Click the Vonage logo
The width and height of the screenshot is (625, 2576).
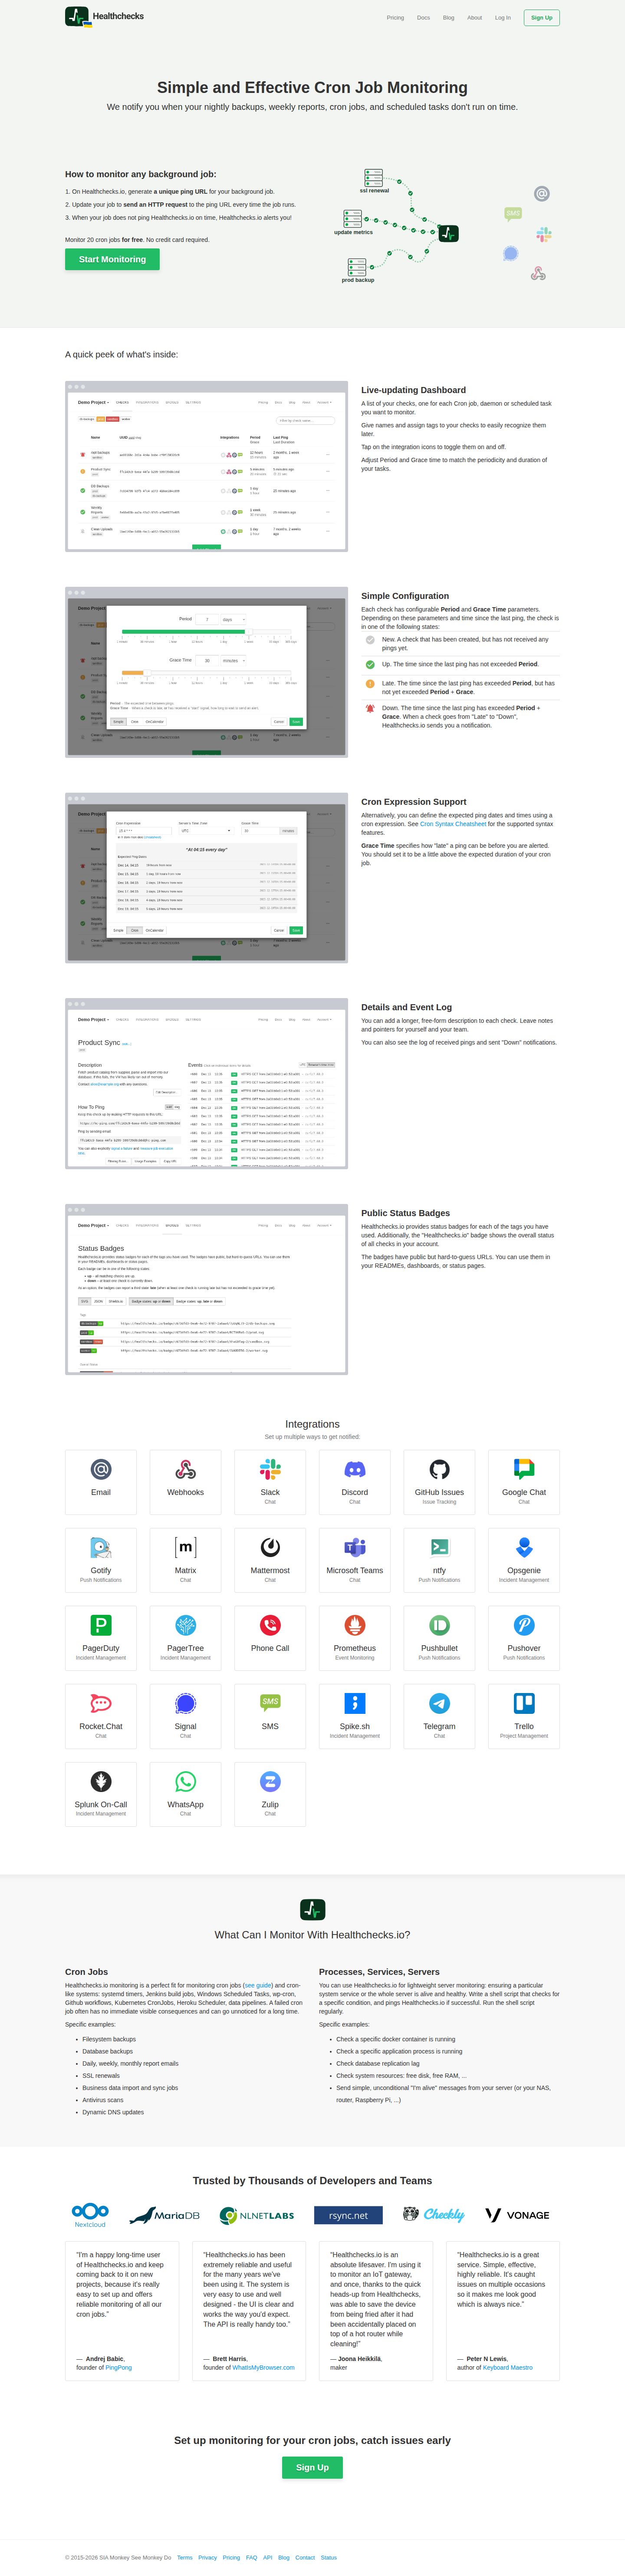[x=517, y=2215]
